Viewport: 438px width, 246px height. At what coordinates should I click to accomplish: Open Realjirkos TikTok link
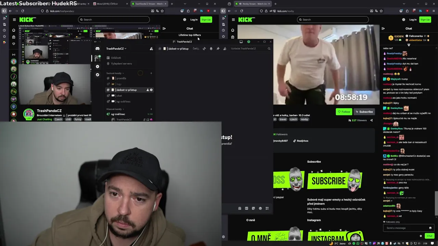301,141
